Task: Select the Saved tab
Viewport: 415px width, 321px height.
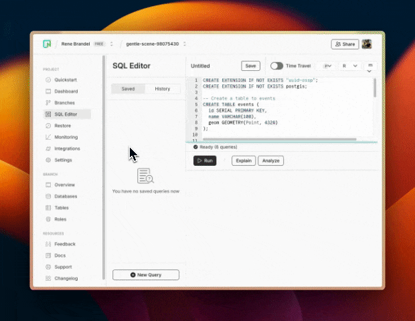Action: click(128, 89)
